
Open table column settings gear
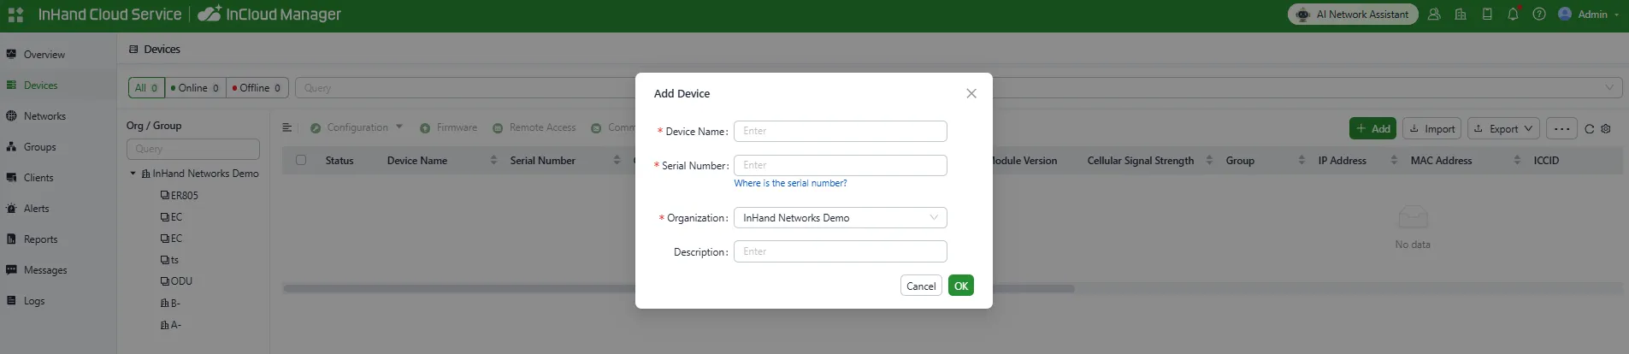click(1606, 129)
